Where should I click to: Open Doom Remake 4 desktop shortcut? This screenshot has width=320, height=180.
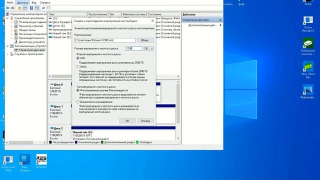tap(308, 24)
